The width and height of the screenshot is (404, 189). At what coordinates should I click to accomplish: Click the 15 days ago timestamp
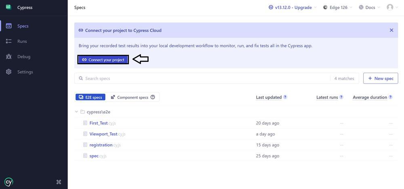[x=267, y=145]
